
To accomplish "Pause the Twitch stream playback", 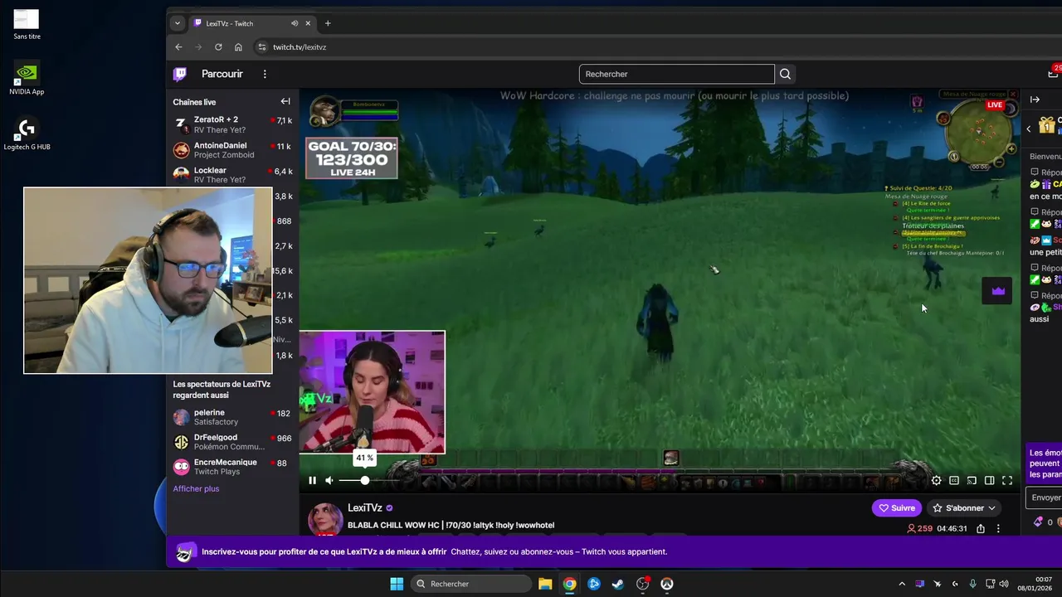I will pyautogui.click(x=312, y=480).
